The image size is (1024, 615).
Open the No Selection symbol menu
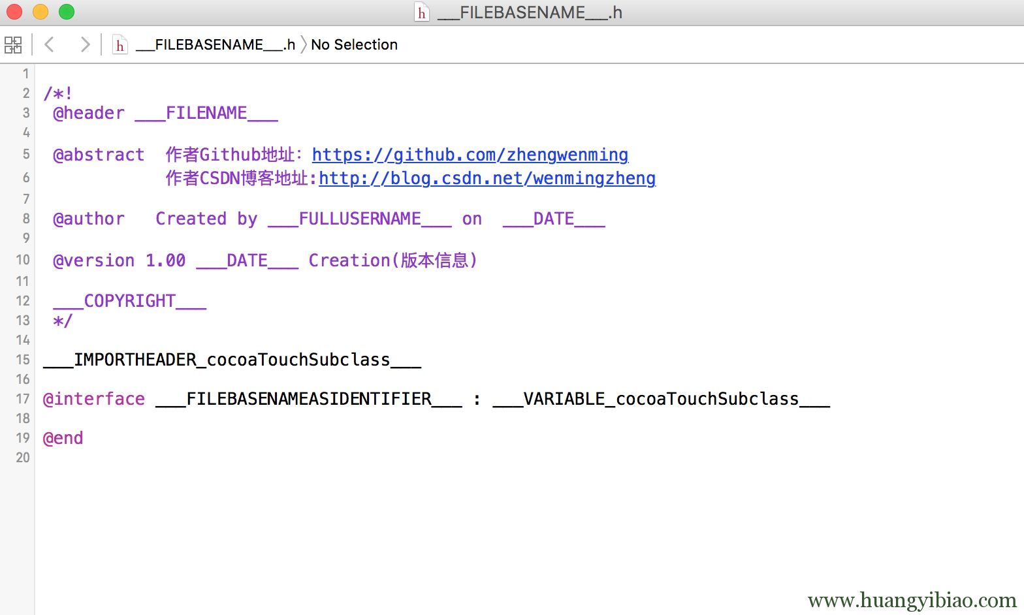(x=354, y=44)
